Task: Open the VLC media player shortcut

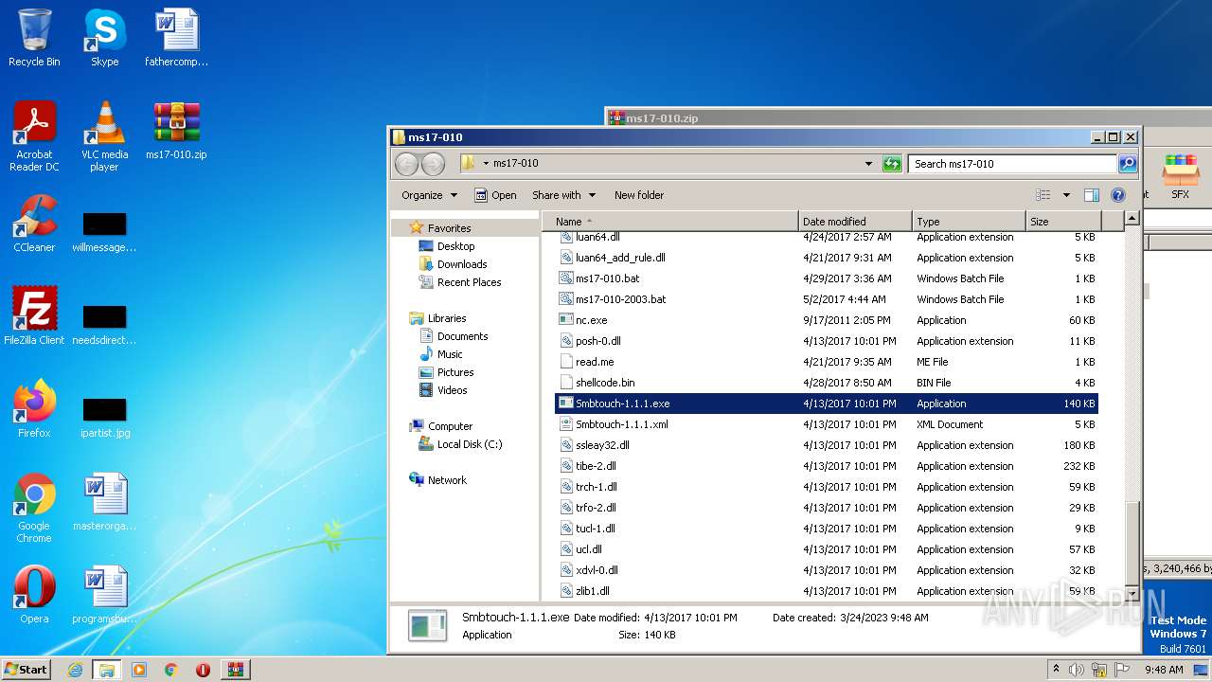Action: tap(104, 136)
